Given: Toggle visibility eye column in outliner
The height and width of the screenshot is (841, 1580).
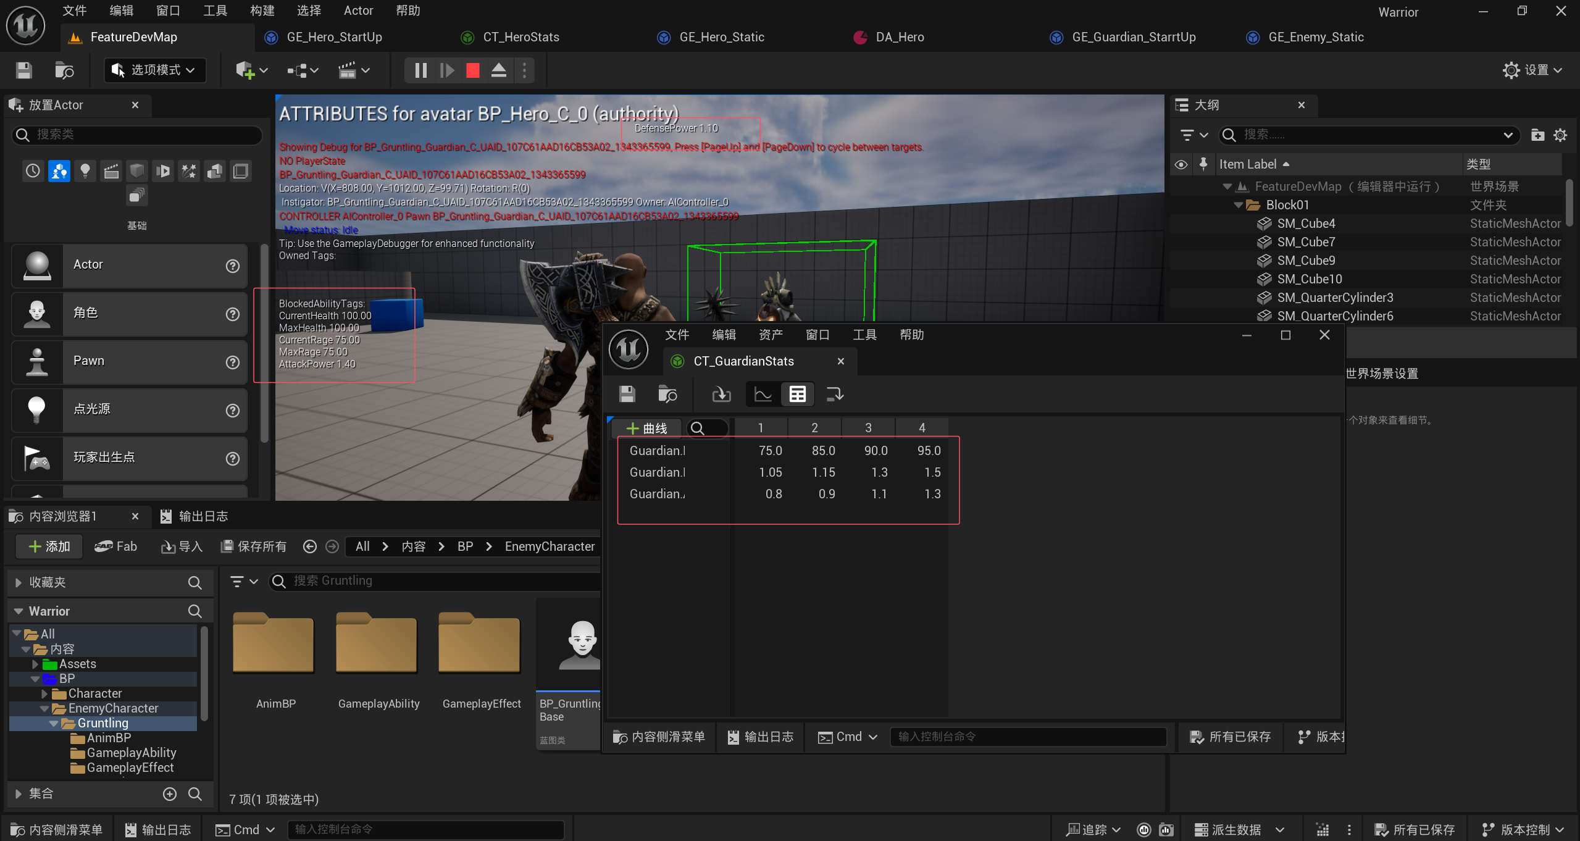Looking at the screenshot, I should tap(1181, 165).
